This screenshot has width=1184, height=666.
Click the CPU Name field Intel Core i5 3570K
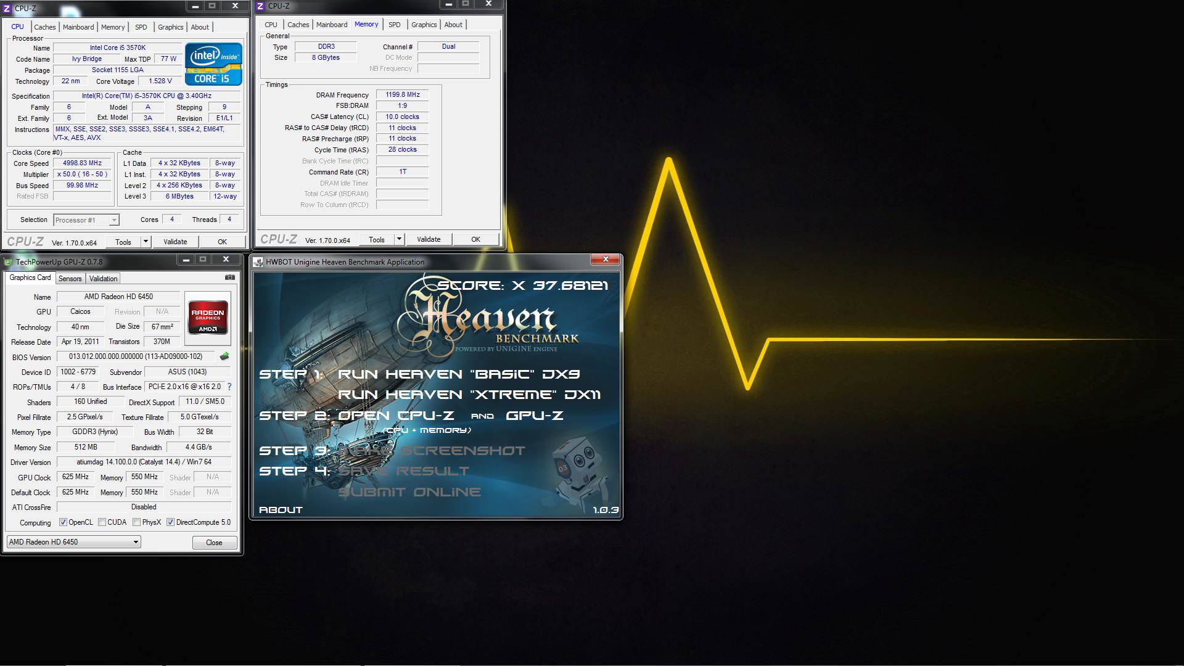(x=118, y=47)
